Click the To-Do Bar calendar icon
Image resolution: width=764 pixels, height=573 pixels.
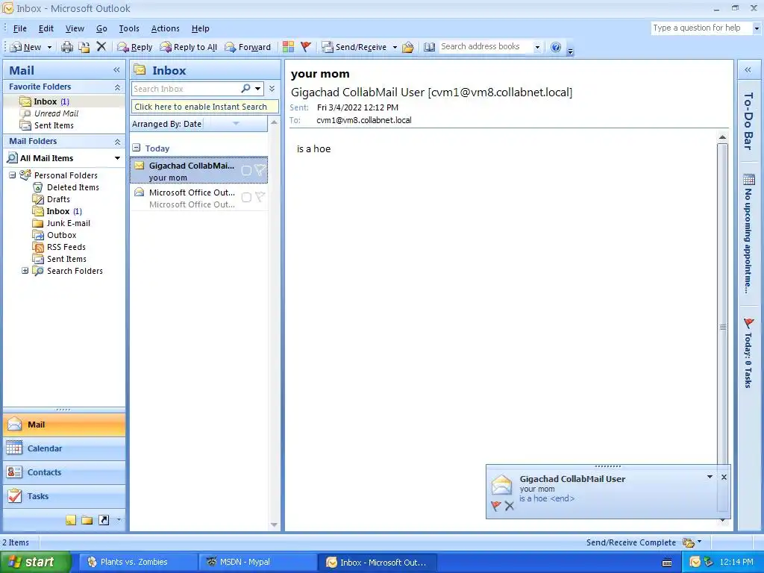pyautogui.click(x=749, y=180)
